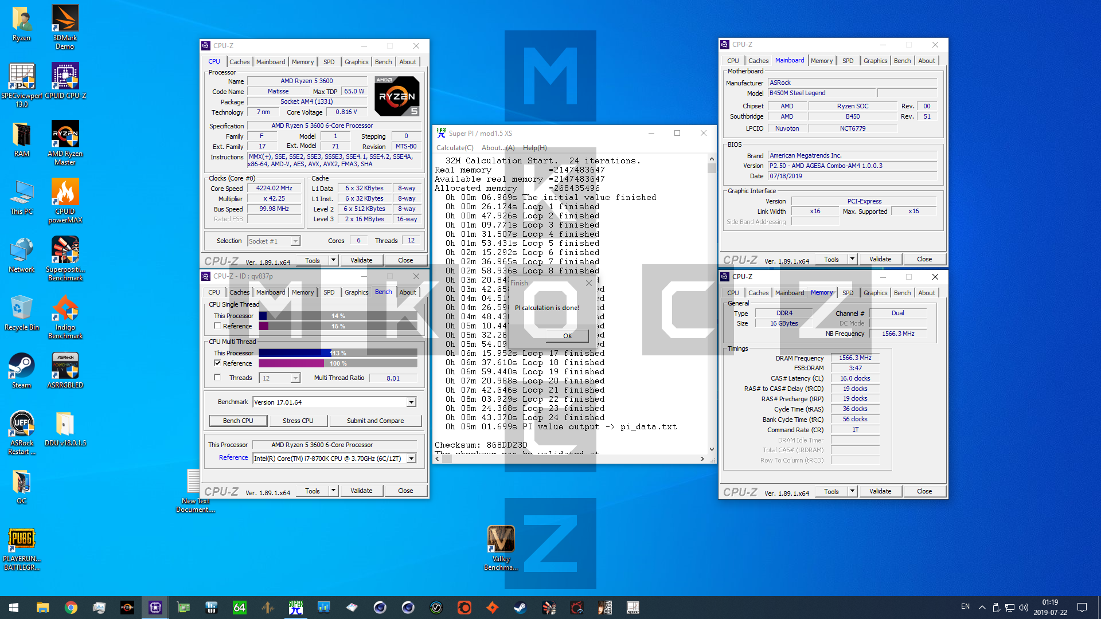Open the Superposition Benchmark desktop shortcut
1101x619 pixels.
click(65, 258)
